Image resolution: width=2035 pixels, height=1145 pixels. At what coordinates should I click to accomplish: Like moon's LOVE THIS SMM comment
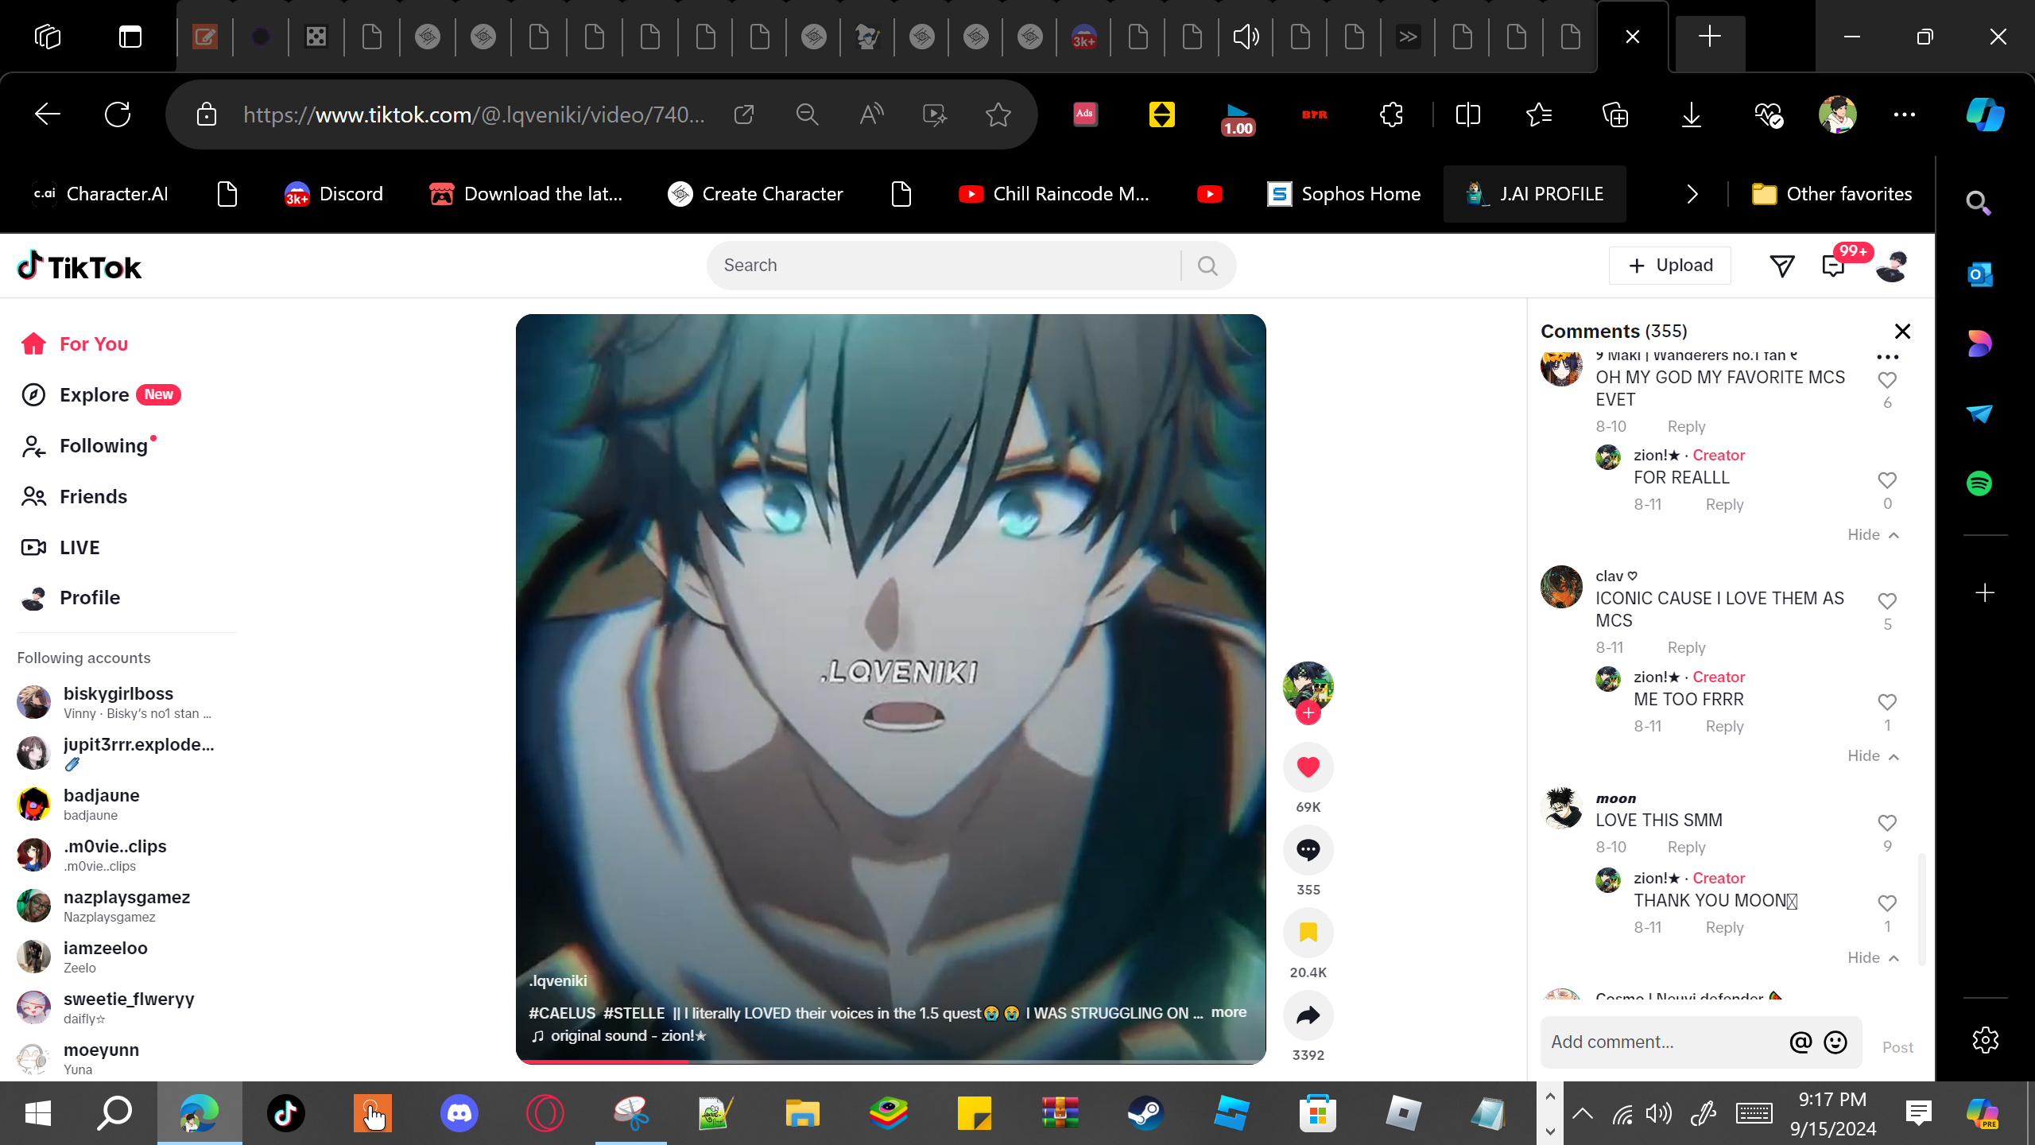(1887, 823)
